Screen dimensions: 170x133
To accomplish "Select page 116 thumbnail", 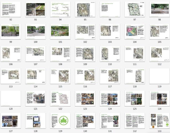I will point(85,76).
